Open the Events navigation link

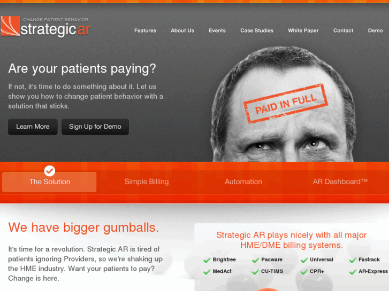click(x=217, y=31)
